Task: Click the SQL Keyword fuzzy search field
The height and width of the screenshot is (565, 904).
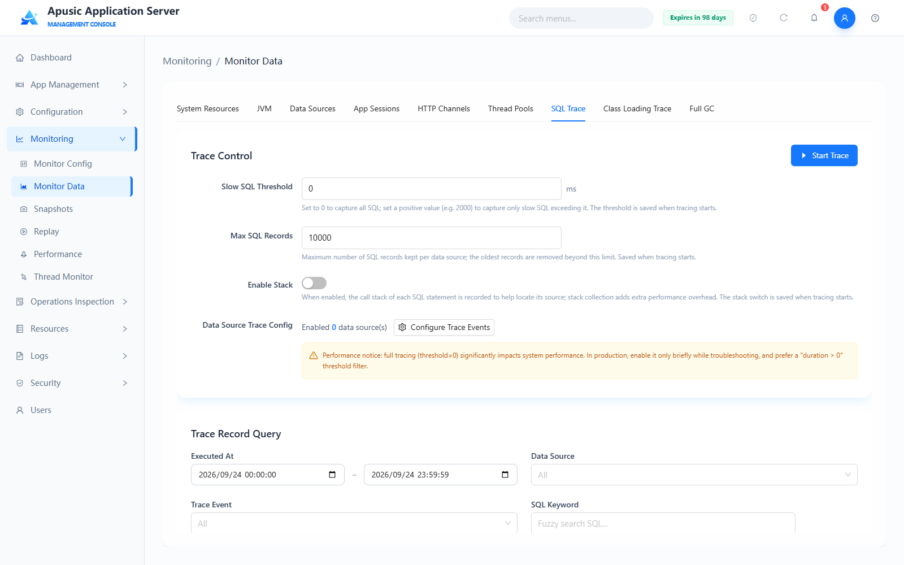Action: (x=663, y=523)
